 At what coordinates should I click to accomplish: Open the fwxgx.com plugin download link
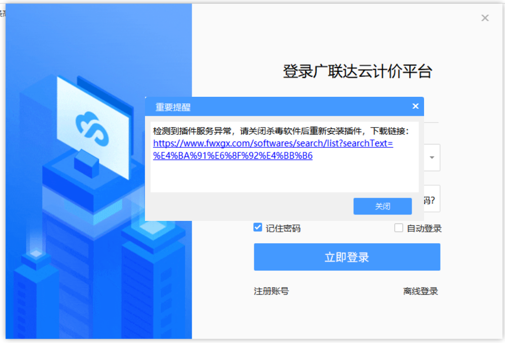(x=273, y=149)
